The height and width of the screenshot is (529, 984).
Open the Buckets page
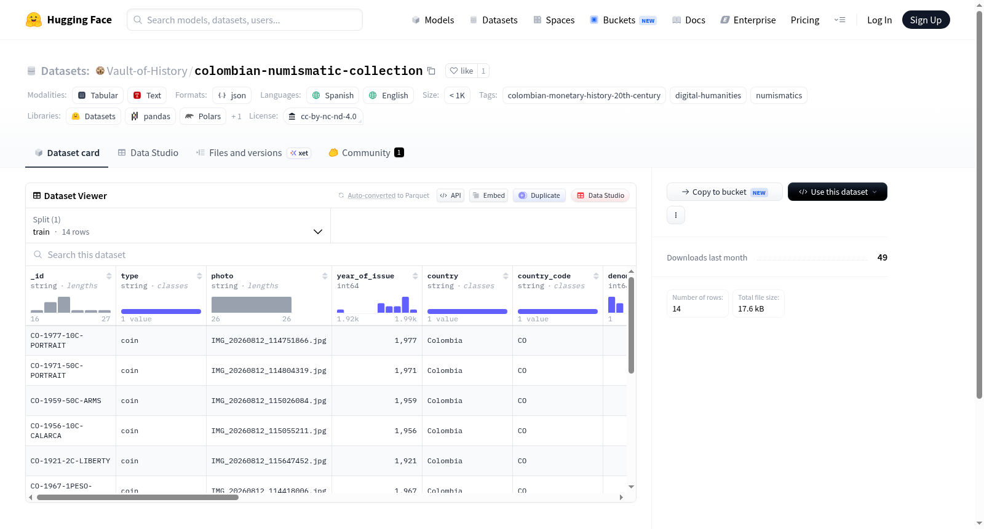[623, 20]
